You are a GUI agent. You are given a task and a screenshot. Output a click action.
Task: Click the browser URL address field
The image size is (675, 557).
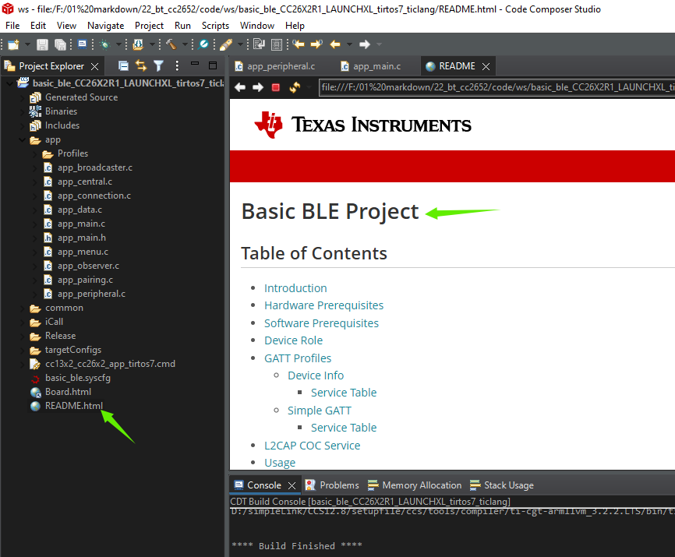tap(497, 87)
